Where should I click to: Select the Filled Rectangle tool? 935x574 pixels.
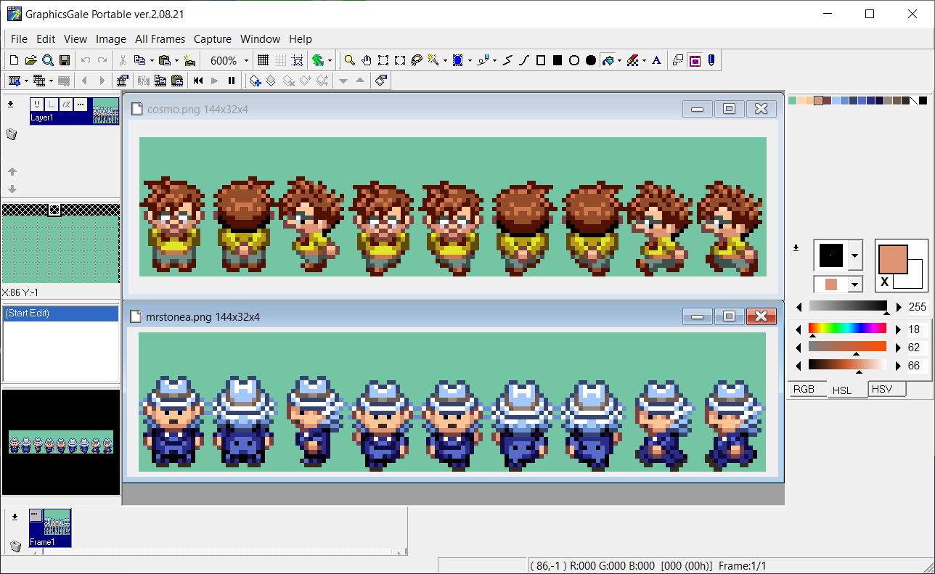click(558, 60)
